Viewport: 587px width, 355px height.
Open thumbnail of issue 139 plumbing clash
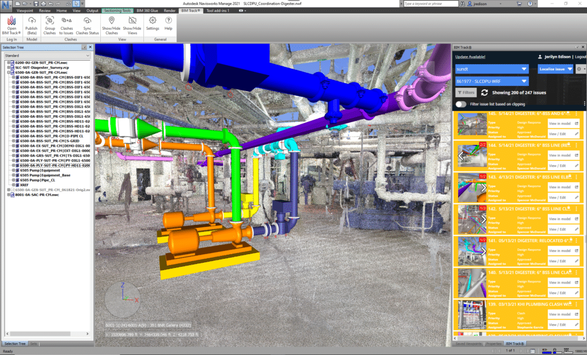tap(472, 315)
